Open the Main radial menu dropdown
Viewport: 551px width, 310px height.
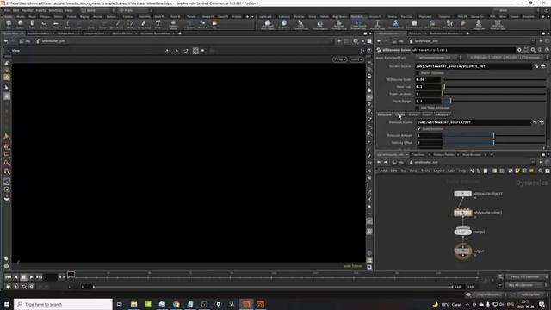click(134, 10)
